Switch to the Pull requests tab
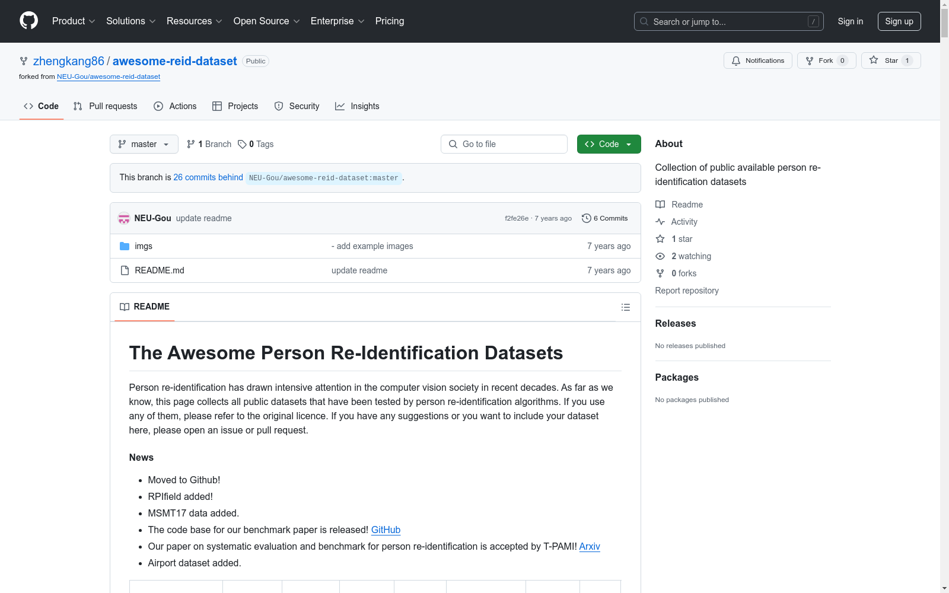Image resolution: width=949 pixels, height=593 pixels. click(x=106, y=106)
